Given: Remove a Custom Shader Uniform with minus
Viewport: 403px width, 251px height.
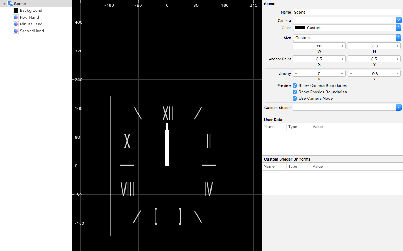Looking at the screenshot, I should click(x=273, y=192).
